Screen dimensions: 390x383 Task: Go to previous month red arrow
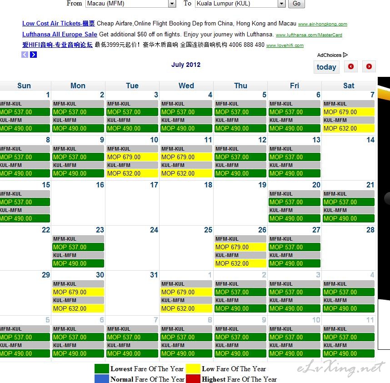pyautogui.click(x=351, y=66)
